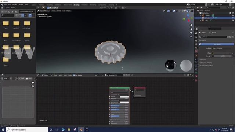Open the Window menu
The height and width of the screenshot is (132, 235).
21,4
